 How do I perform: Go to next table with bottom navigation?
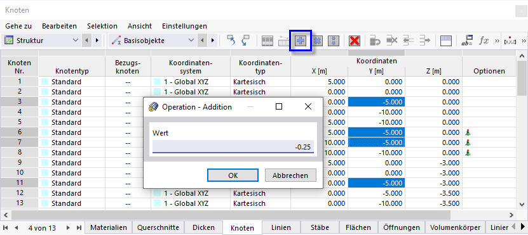coord(69,227)
